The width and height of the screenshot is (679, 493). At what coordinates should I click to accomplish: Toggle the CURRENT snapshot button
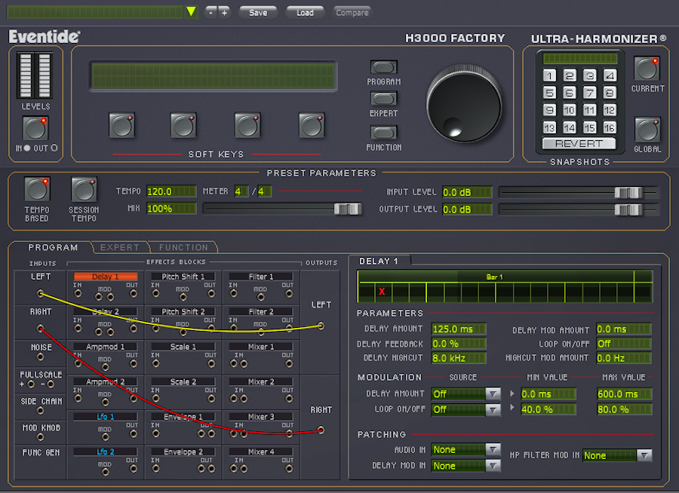[647, 69]
